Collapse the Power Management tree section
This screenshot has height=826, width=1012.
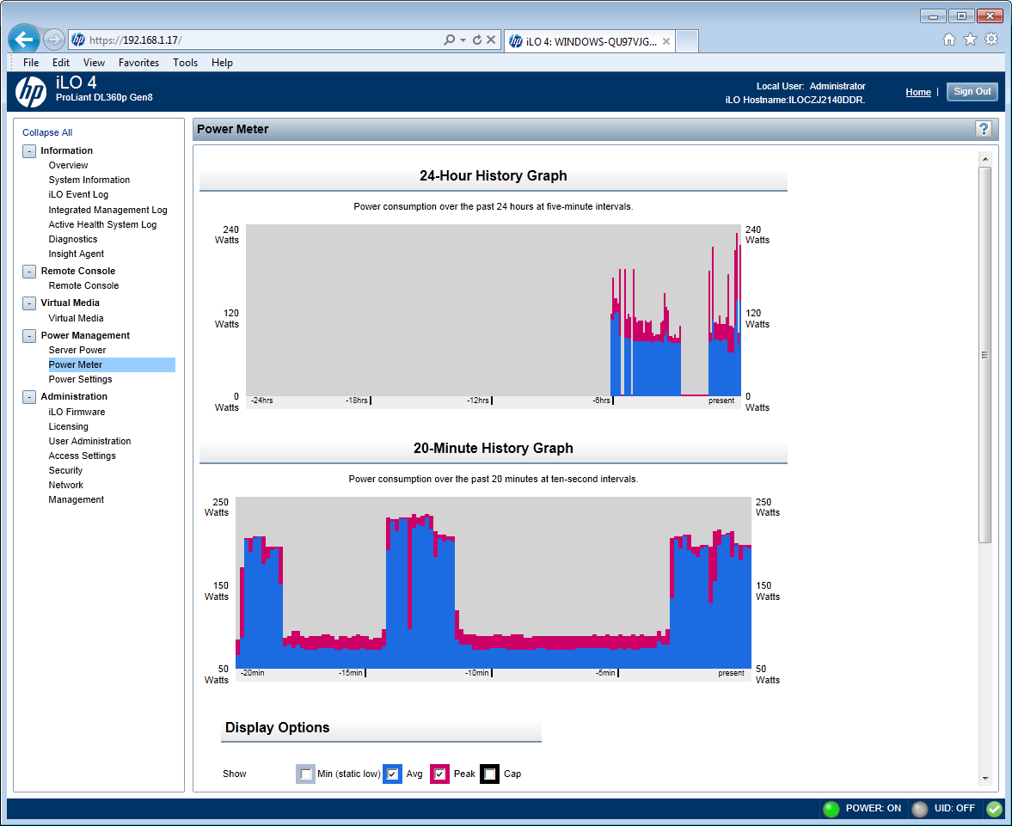click(x=29, y=336)
